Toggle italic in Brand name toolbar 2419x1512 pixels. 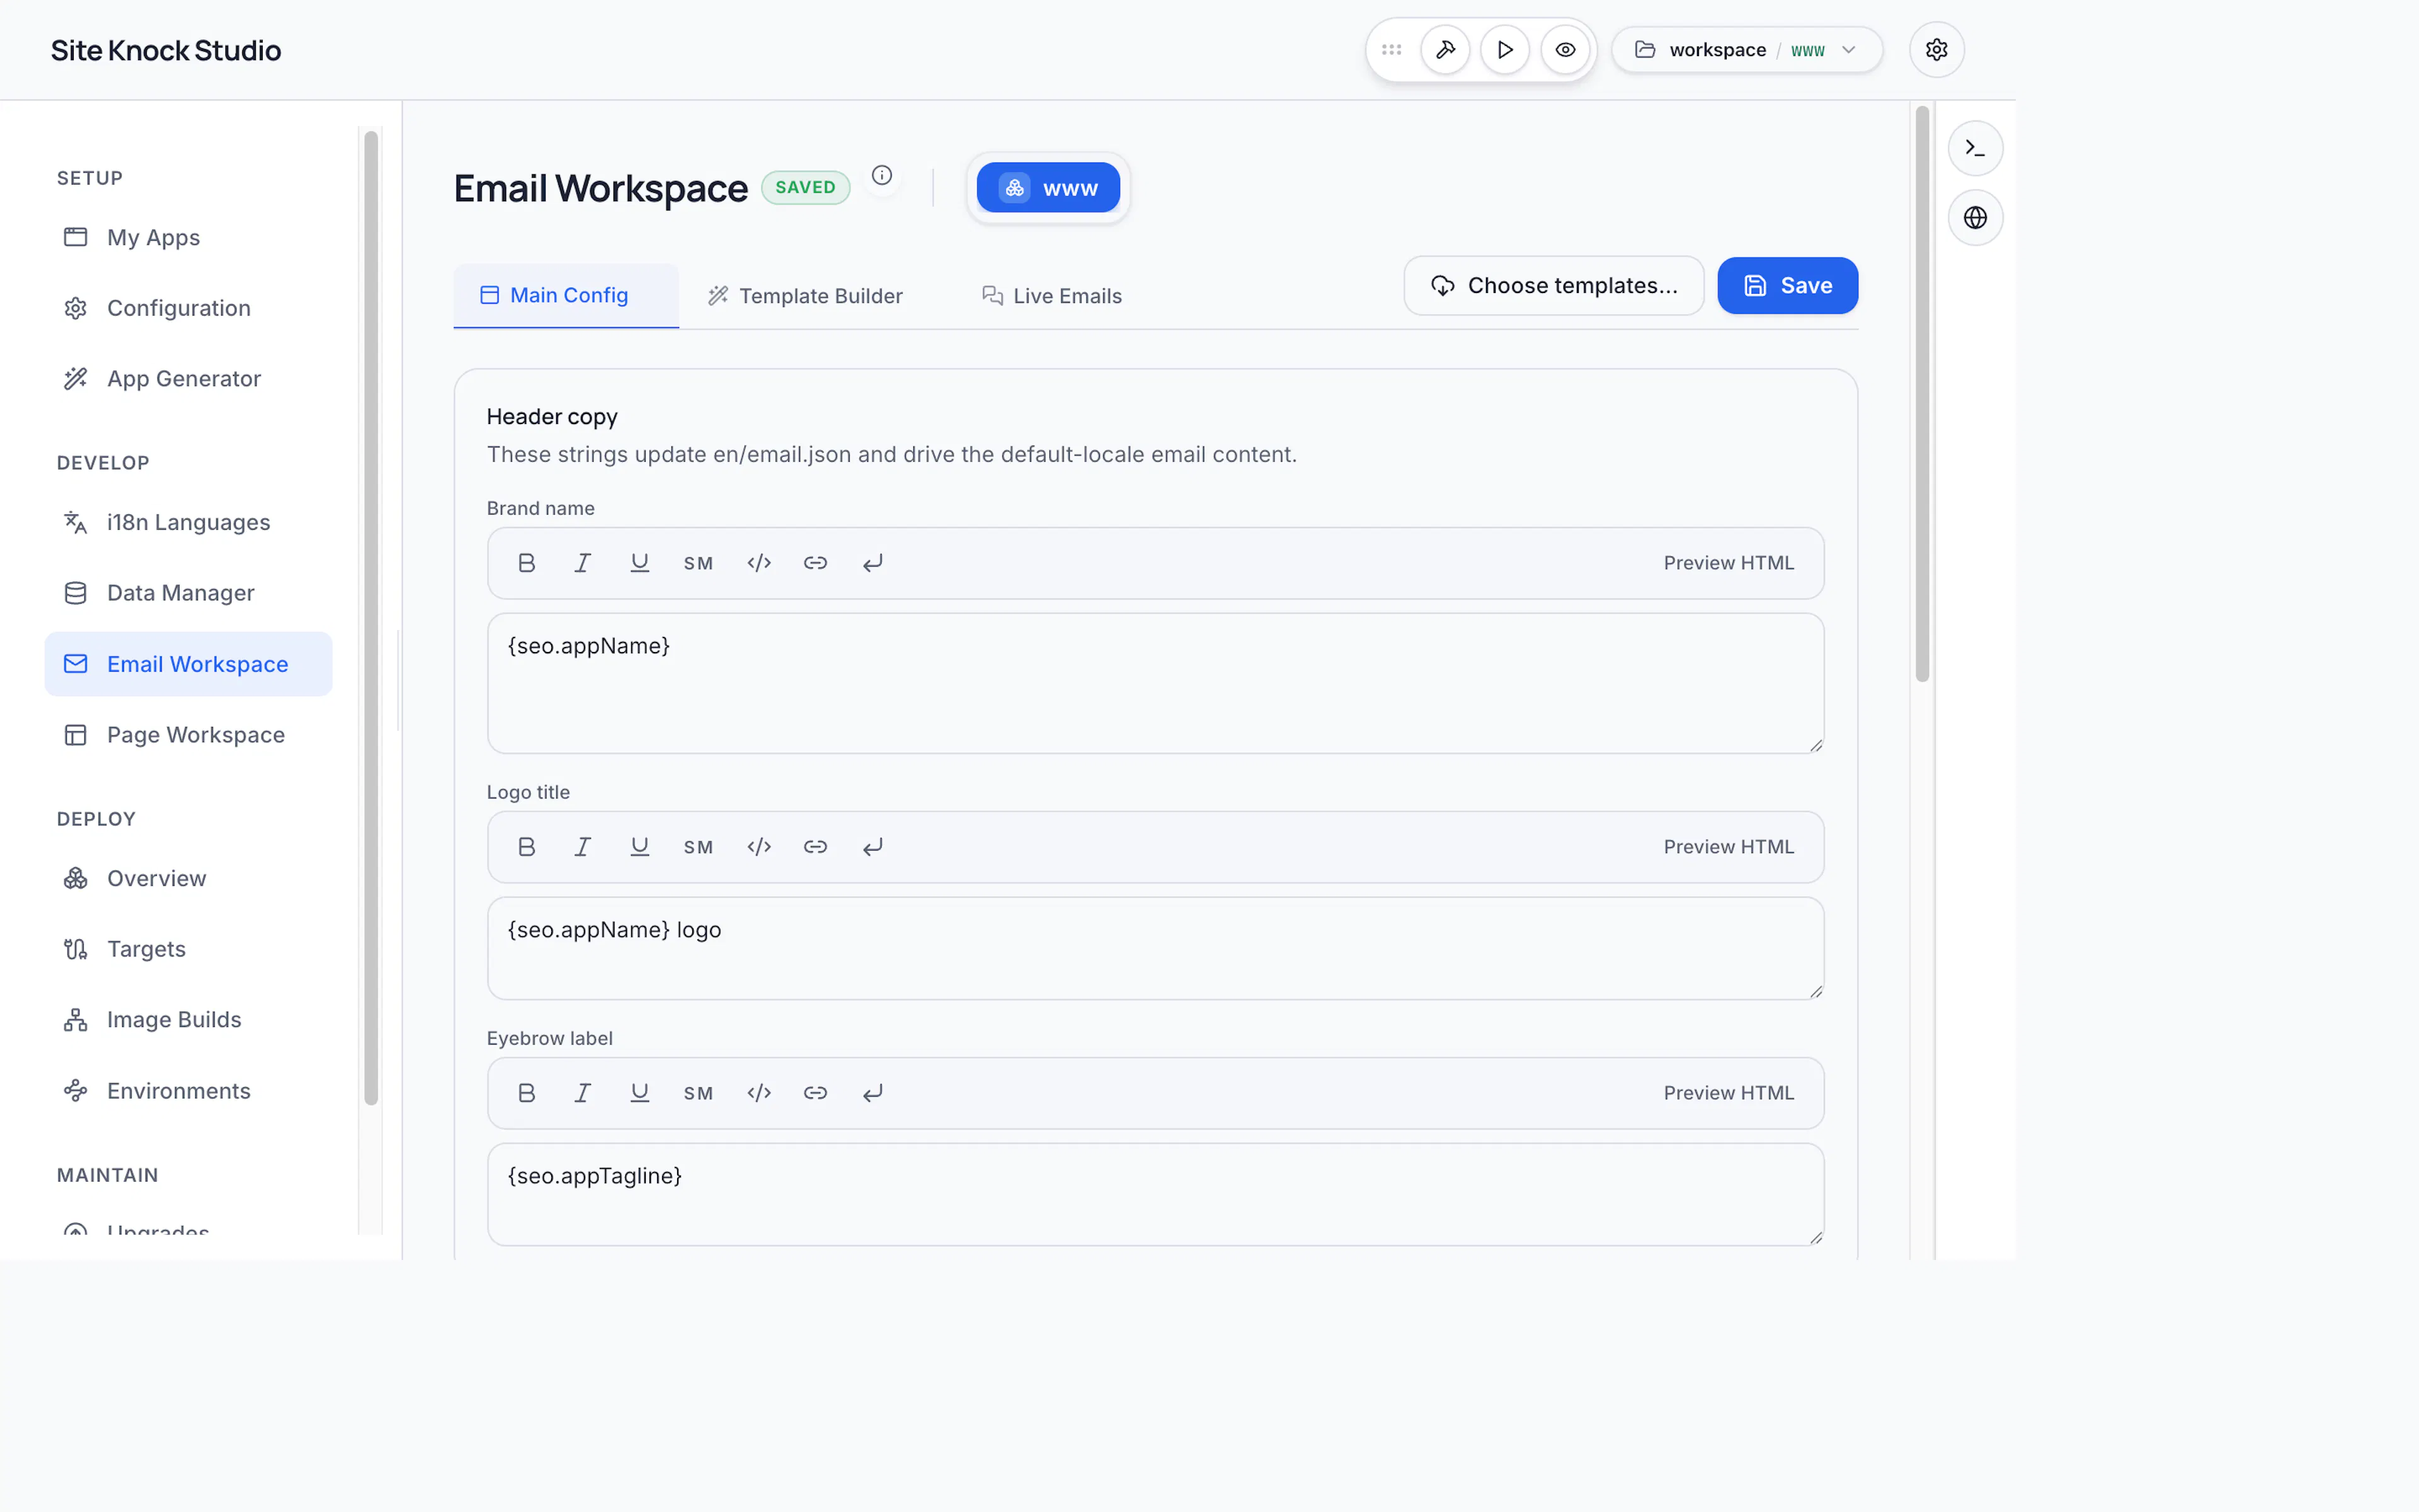tap(582, 563)
